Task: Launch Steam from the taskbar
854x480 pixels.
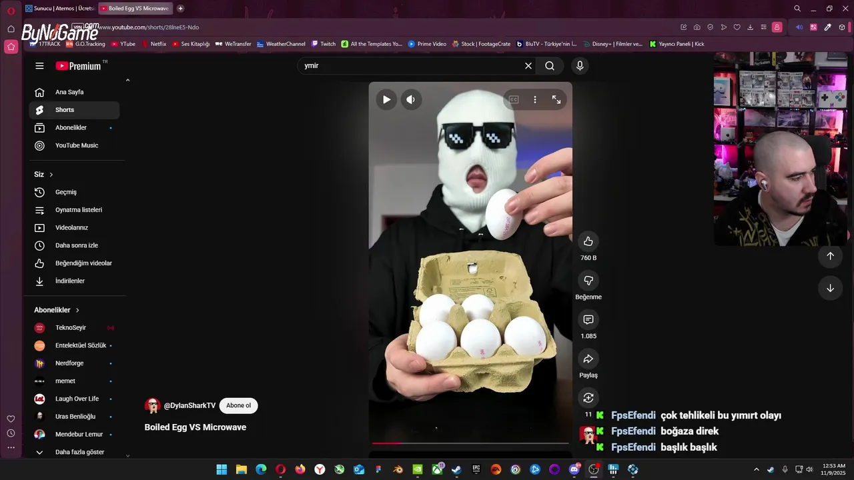Action: pyautogui.click(x=456, y=469)
